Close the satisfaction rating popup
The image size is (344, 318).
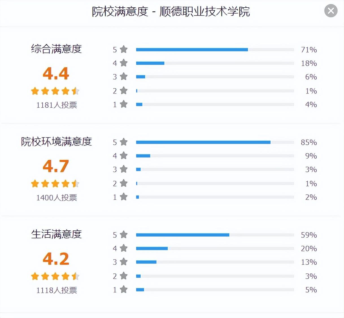pyautogui.click(x=331, y=11)
